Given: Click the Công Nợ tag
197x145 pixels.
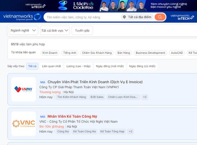Looking at the screenshot, I should tap(63, 131).
